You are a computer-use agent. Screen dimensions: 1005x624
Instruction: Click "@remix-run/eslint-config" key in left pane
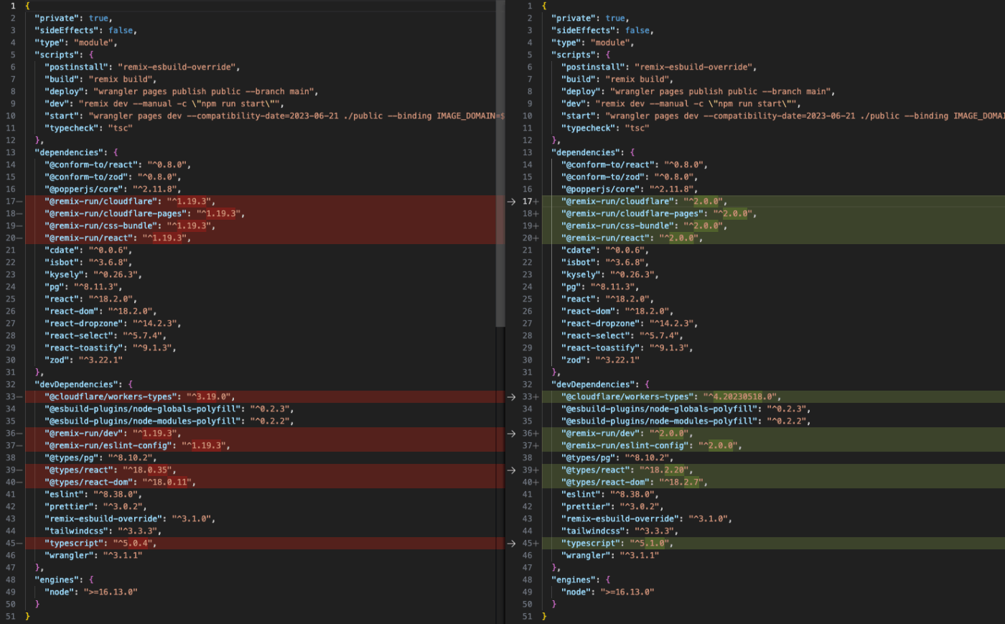(x=108, y=446)
